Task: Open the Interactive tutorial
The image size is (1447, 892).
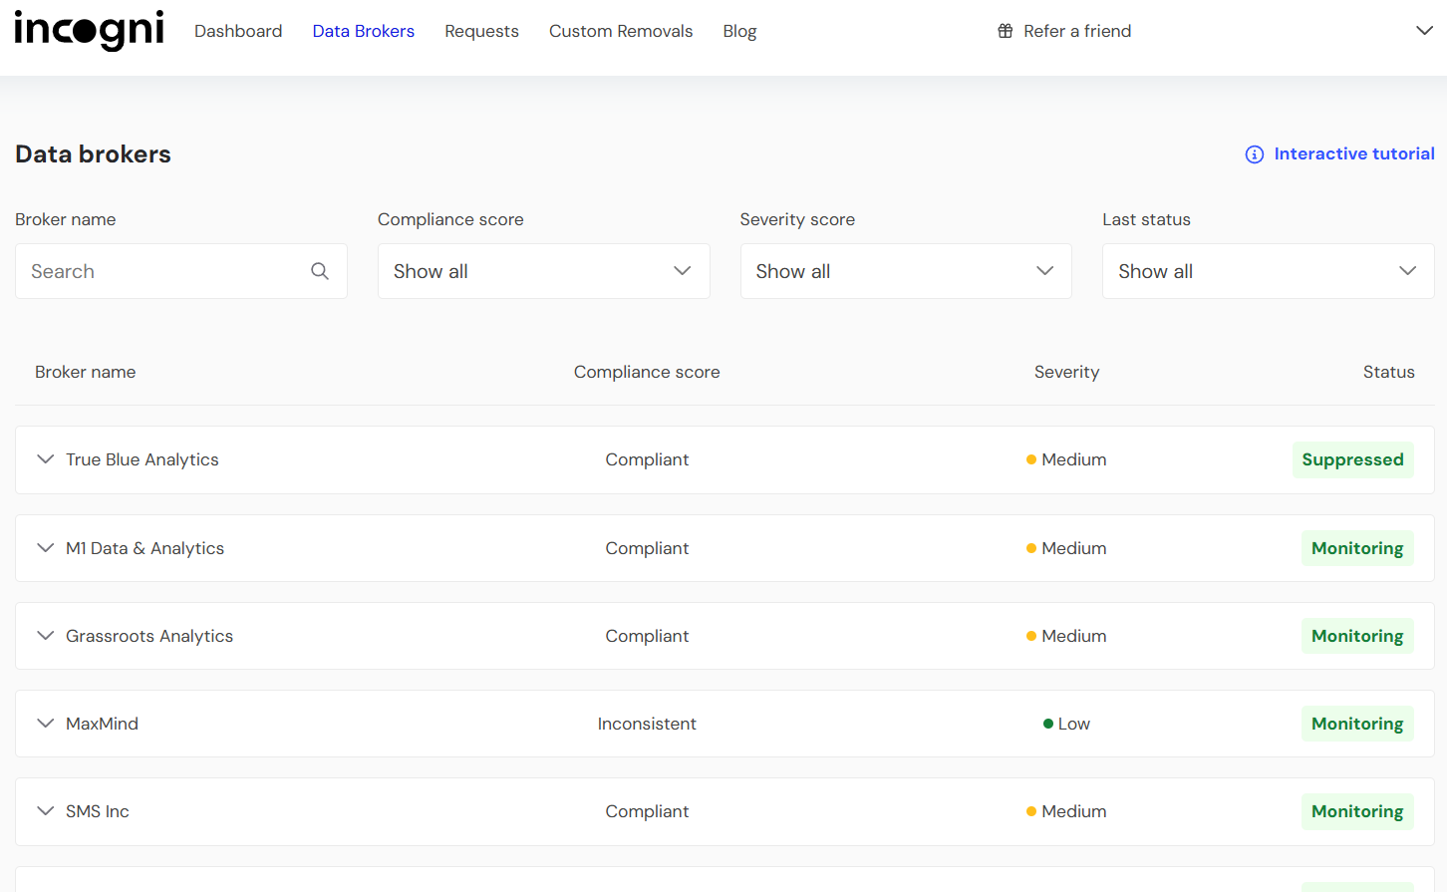Action: pos(1354,153)
